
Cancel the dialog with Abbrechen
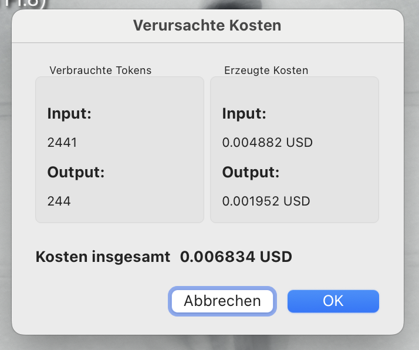(x=222, y=301)
